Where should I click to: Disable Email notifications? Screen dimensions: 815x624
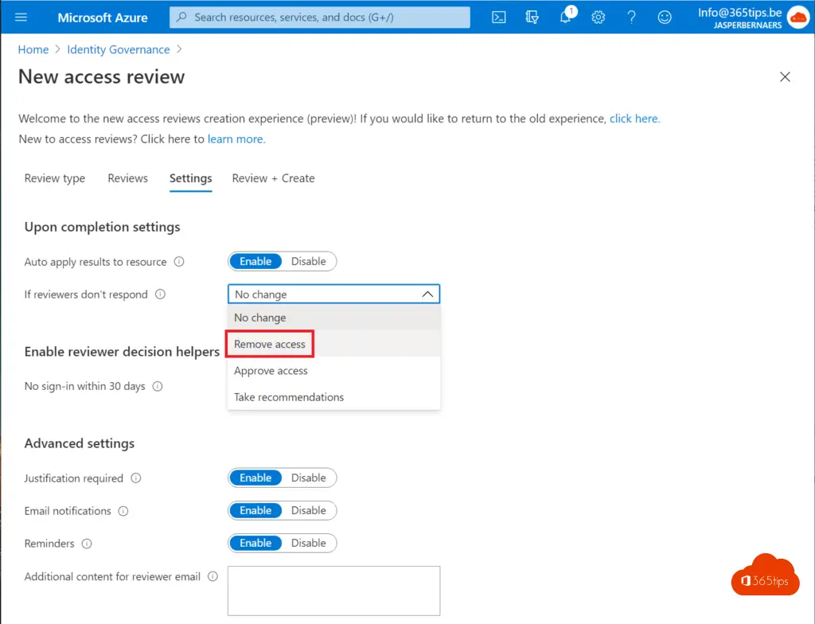coord(308,511)
